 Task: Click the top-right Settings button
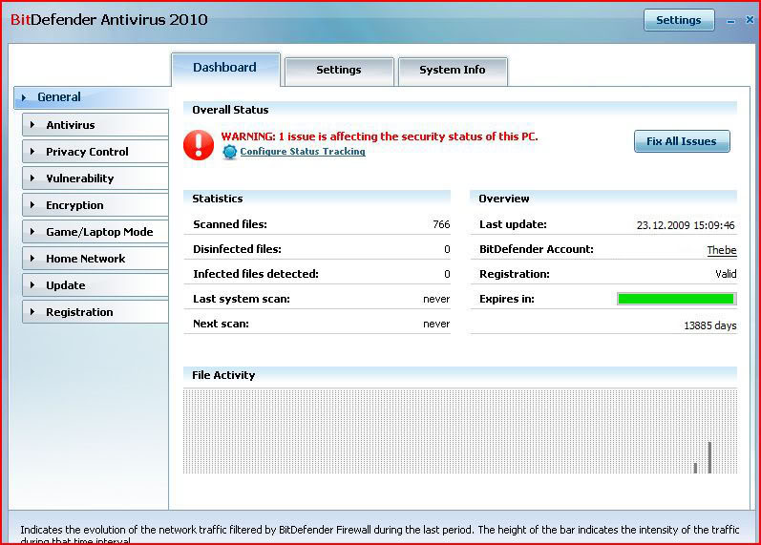(x=678, y=20)
